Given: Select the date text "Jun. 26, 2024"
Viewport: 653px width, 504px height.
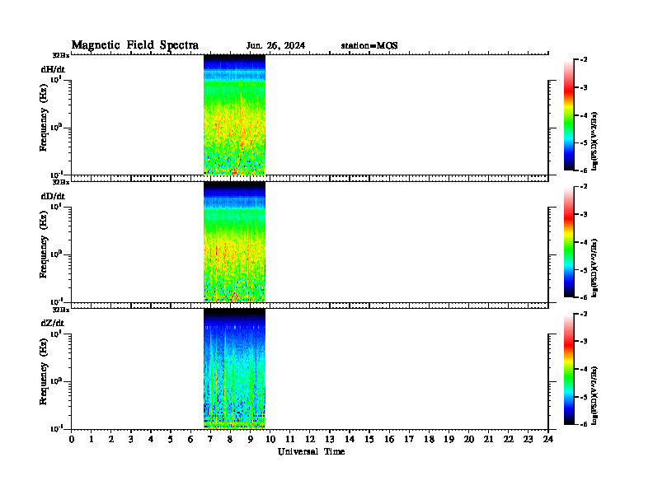Looking at the screenshot, I should [275, 46].
